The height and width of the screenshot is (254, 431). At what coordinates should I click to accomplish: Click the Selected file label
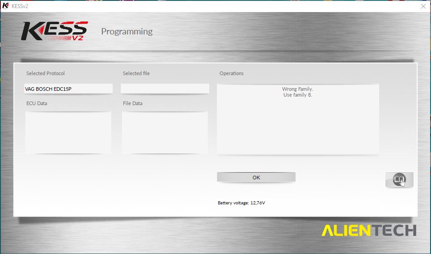pos(136,73)
